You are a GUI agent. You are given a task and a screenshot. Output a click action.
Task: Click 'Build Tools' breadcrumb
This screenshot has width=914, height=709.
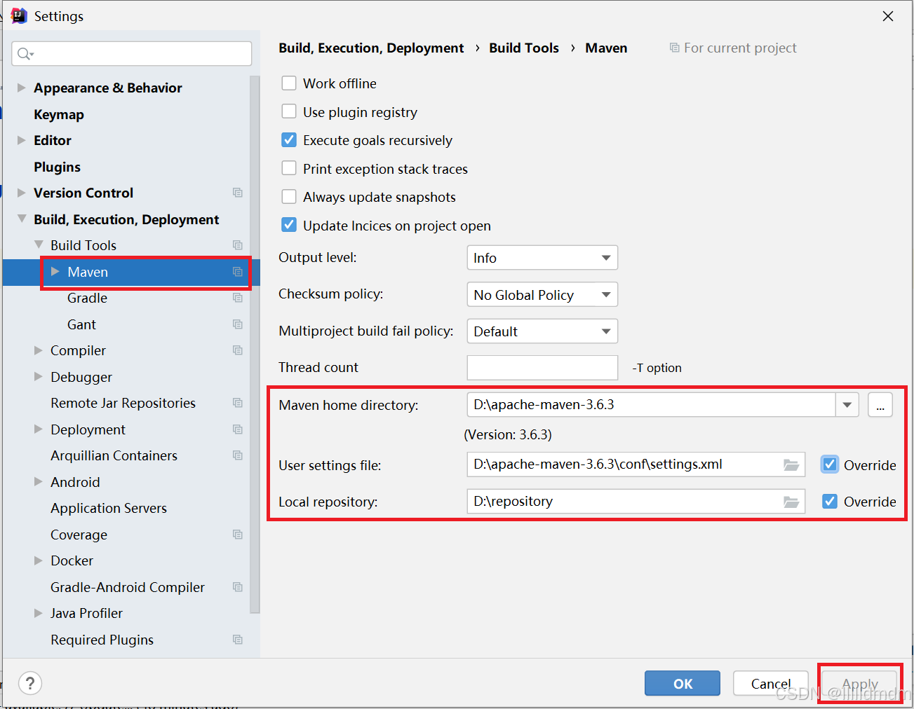tap(524, 48)
